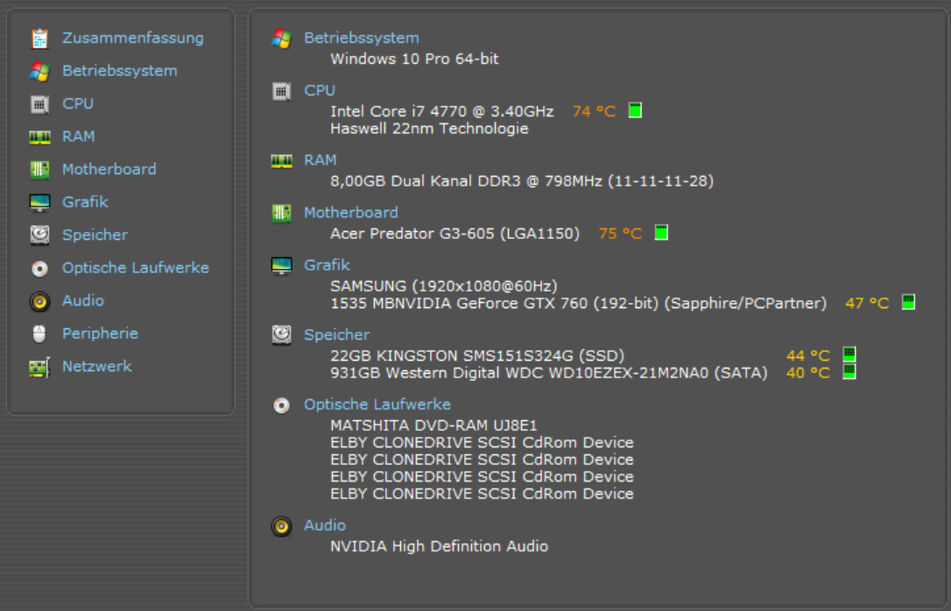Select Speicher in the sidebar

click(95, 235)
